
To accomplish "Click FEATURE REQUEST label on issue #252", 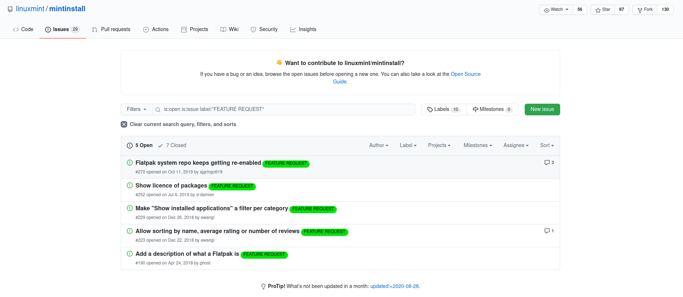I will pyautogui.click(x=232, y=186).
